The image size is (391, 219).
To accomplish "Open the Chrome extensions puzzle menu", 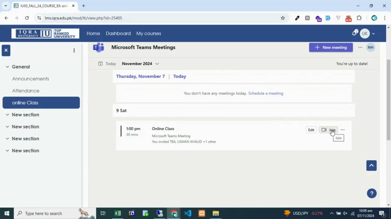I will [359, 18].
